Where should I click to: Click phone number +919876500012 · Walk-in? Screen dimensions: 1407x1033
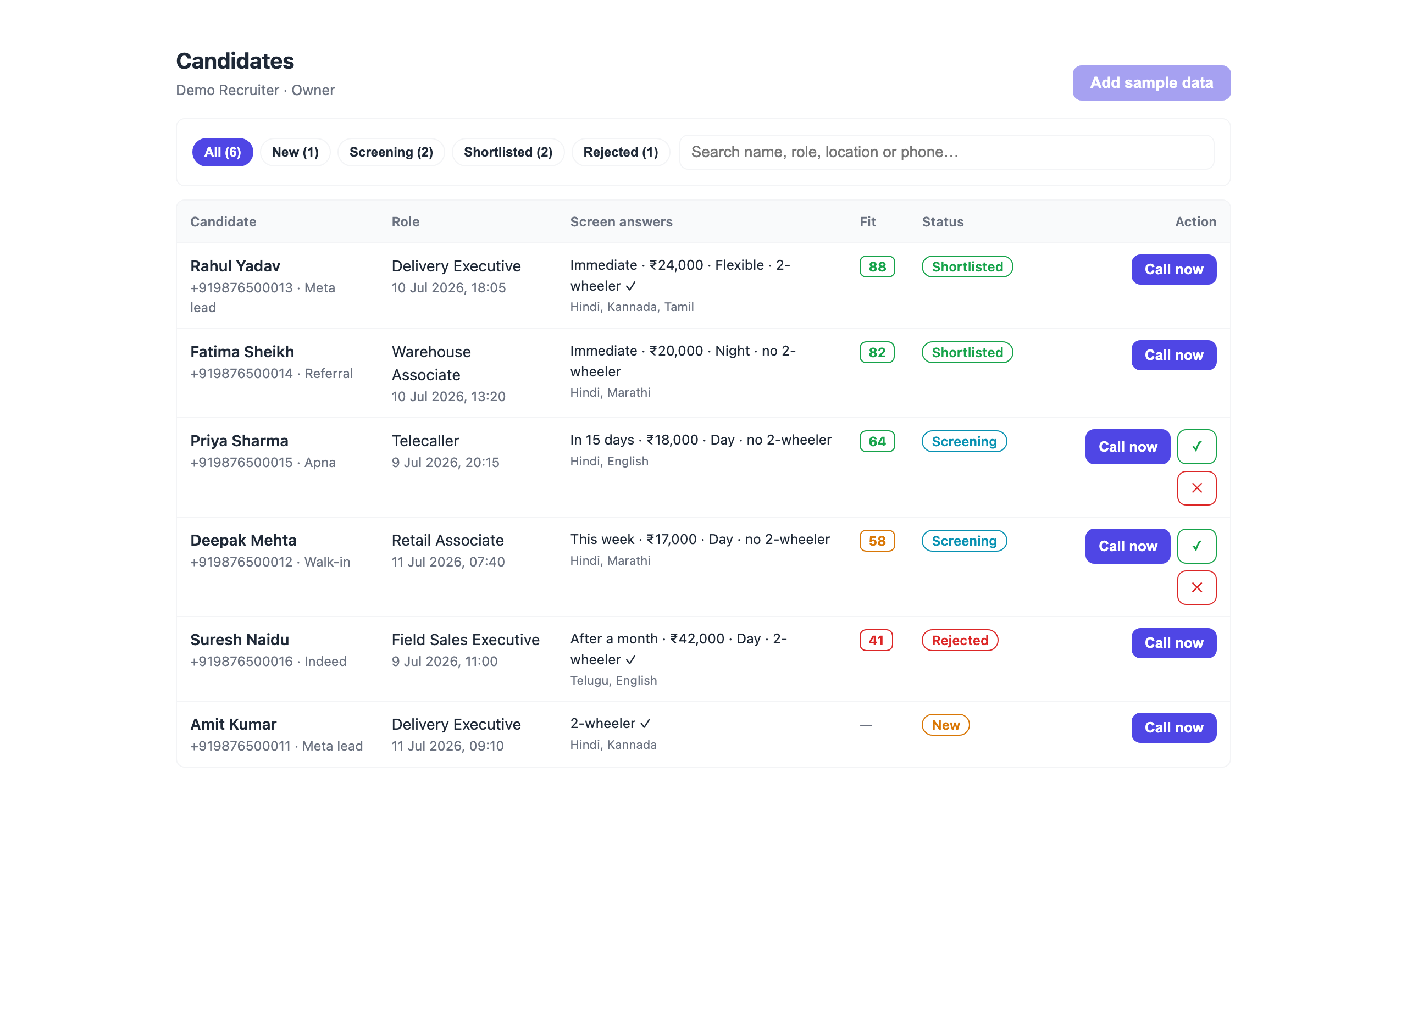click(x=270, y=562)
